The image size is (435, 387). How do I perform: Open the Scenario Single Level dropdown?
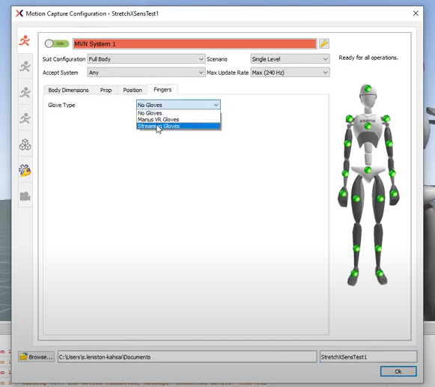point(290,59)
